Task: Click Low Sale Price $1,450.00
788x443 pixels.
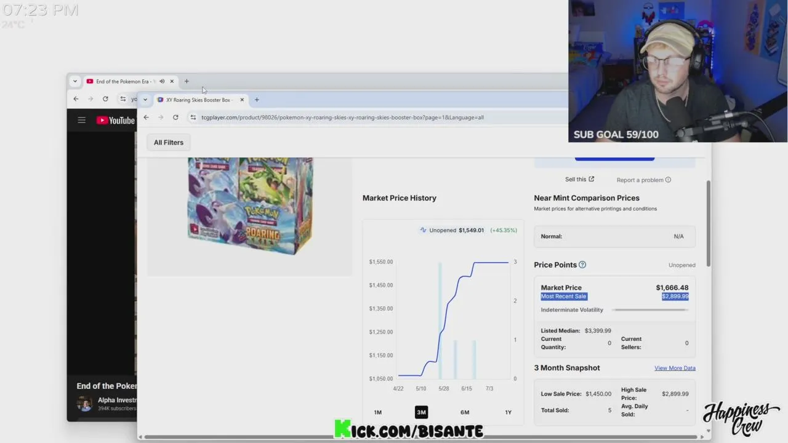Action: tap(598, 394)
